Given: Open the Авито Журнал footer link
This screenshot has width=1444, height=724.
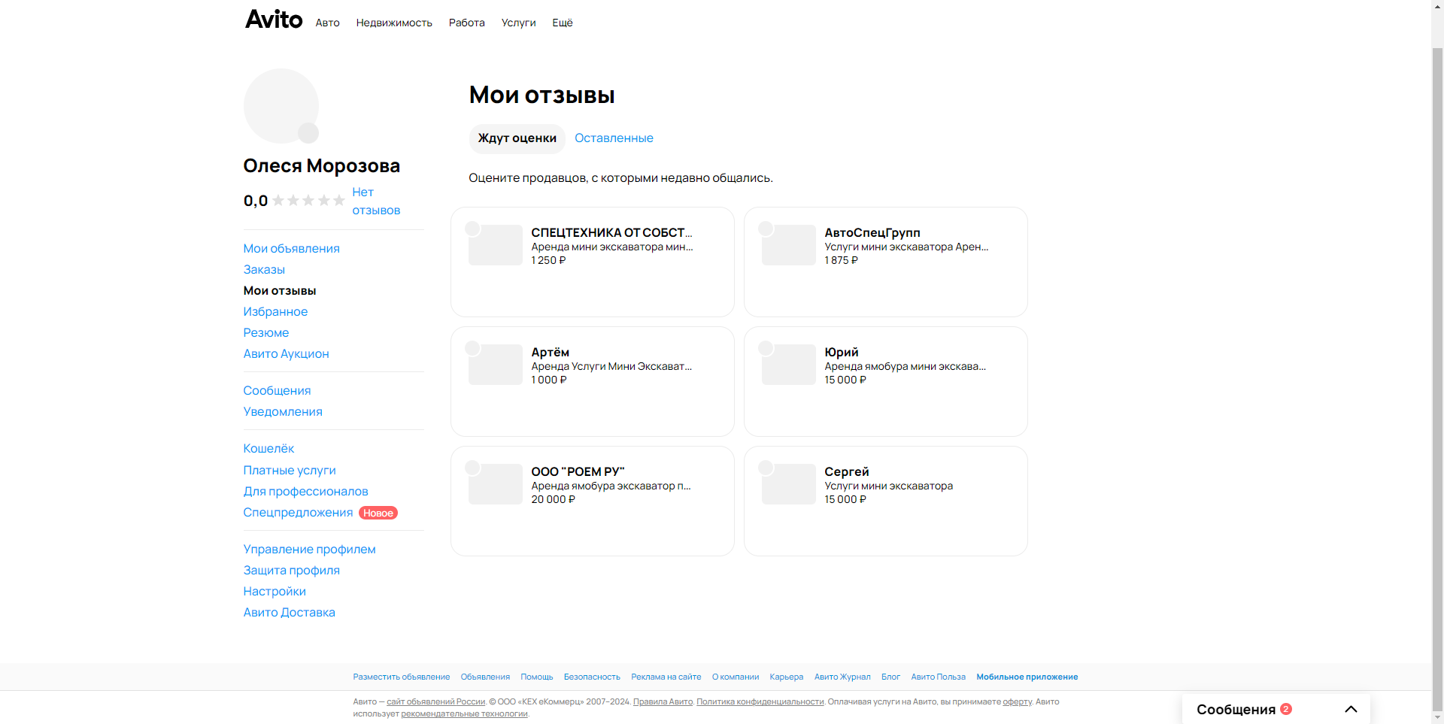Looking at the screenshot, I should pos(842,677).
